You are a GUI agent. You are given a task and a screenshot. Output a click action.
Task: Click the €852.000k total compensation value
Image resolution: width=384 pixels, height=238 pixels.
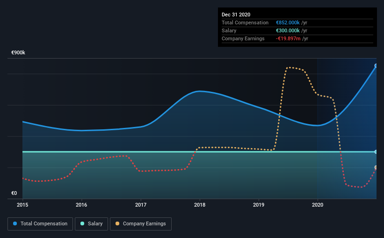click(288, 22)
